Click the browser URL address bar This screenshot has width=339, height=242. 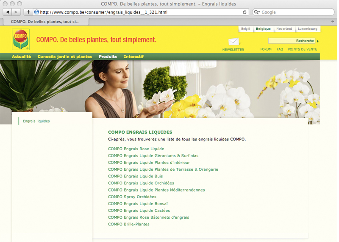click(x=140, y=12)
